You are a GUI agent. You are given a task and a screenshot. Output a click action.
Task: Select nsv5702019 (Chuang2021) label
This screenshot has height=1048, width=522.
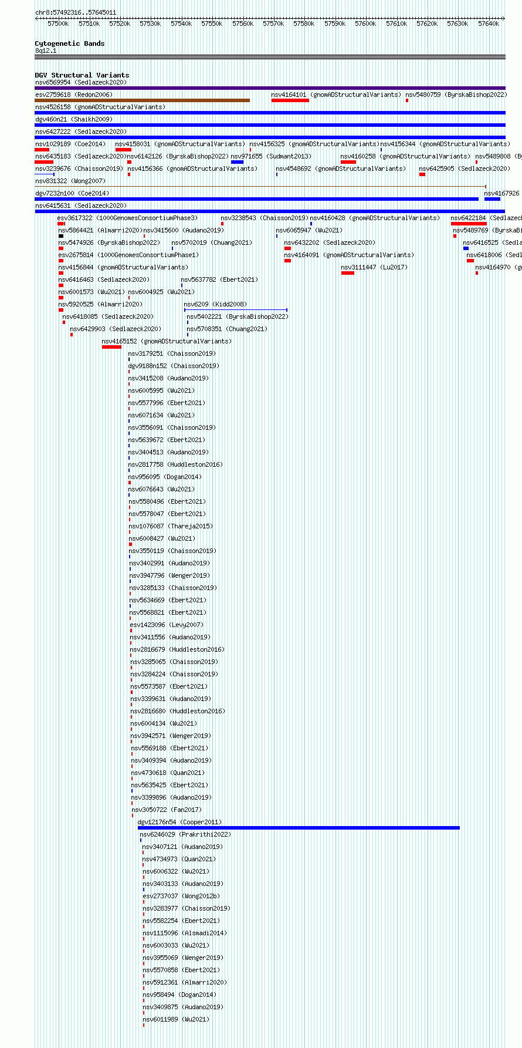pos(212,242)
